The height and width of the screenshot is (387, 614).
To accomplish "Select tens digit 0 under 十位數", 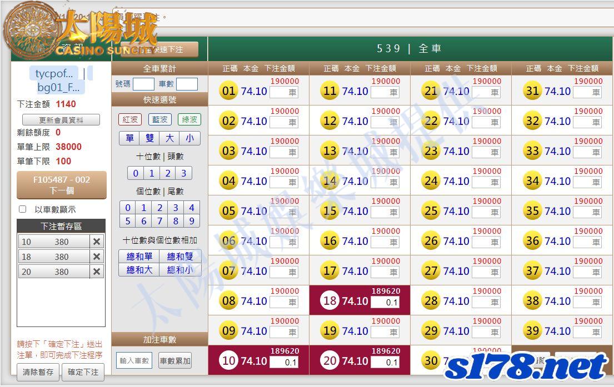I will tap(136, 173).
